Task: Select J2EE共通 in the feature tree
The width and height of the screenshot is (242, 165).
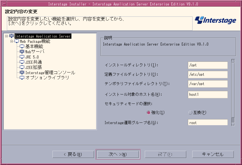Action: coord(34,62)
